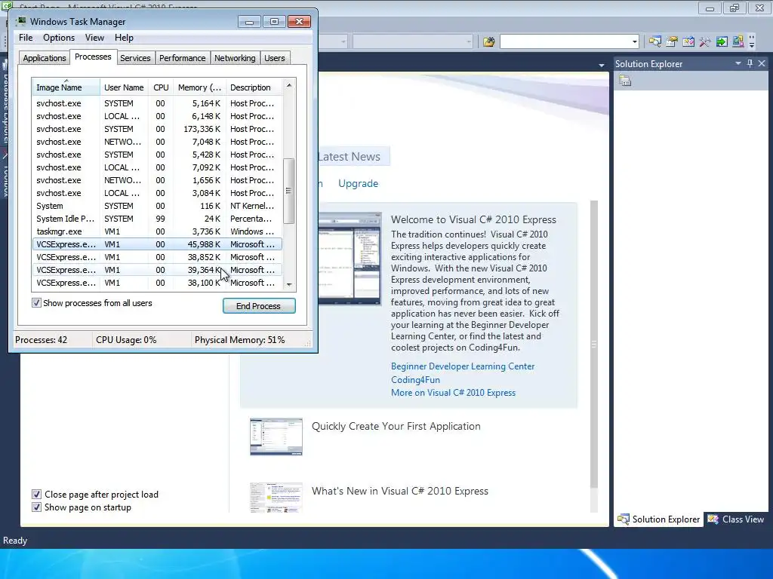
Task: Click the Start Page green arrow icon
Action: pos(722,42)
